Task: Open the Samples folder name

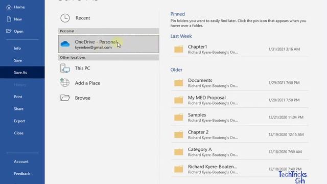Action: [197, 115]
